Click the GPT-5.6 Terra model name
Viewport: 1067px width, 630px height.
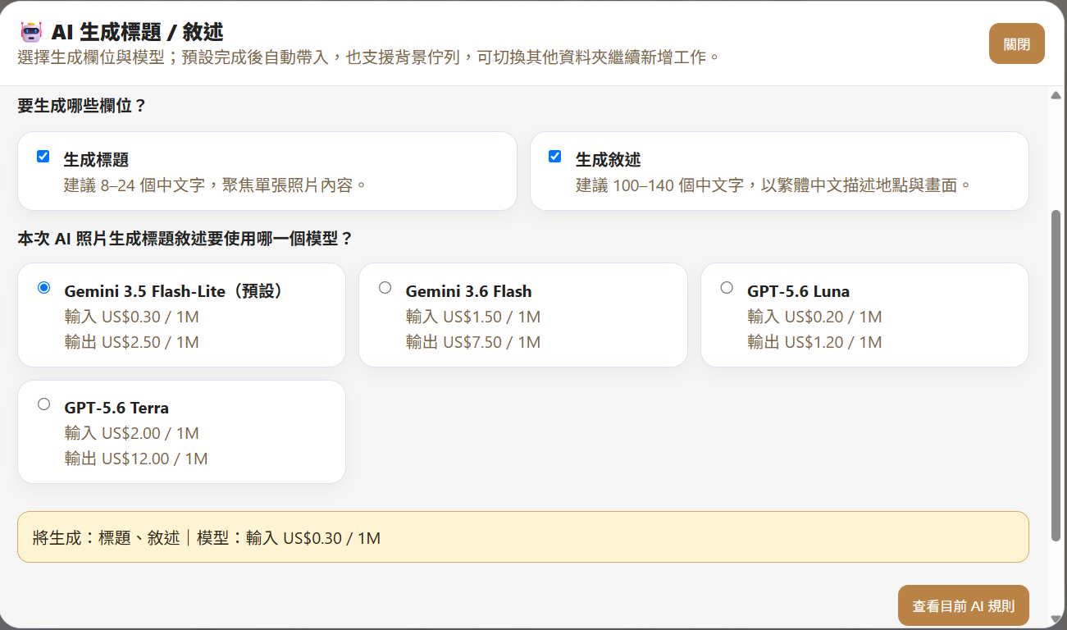116,408
